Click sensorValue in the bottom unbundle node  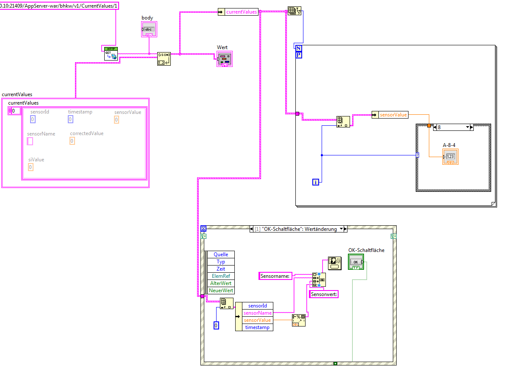(258, 320)
